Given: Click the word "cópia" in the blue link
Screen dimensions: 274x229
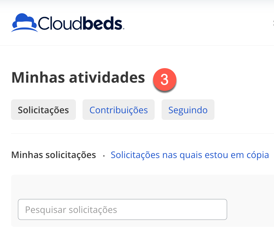Looking at the screenshot, I should 258,155.
